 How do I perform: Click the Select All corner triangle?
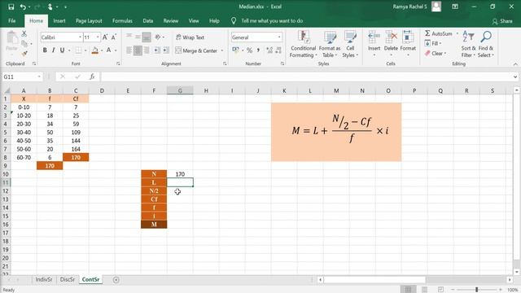coord(7,90)
